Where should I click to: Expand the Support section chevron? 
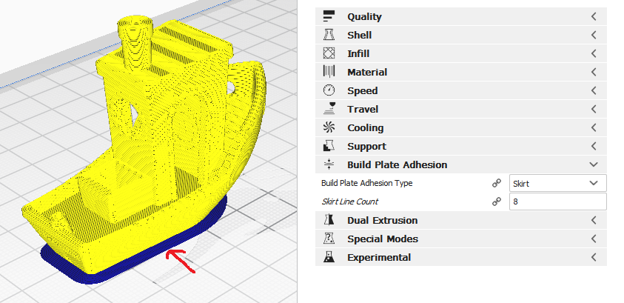[x=594, y=146]
